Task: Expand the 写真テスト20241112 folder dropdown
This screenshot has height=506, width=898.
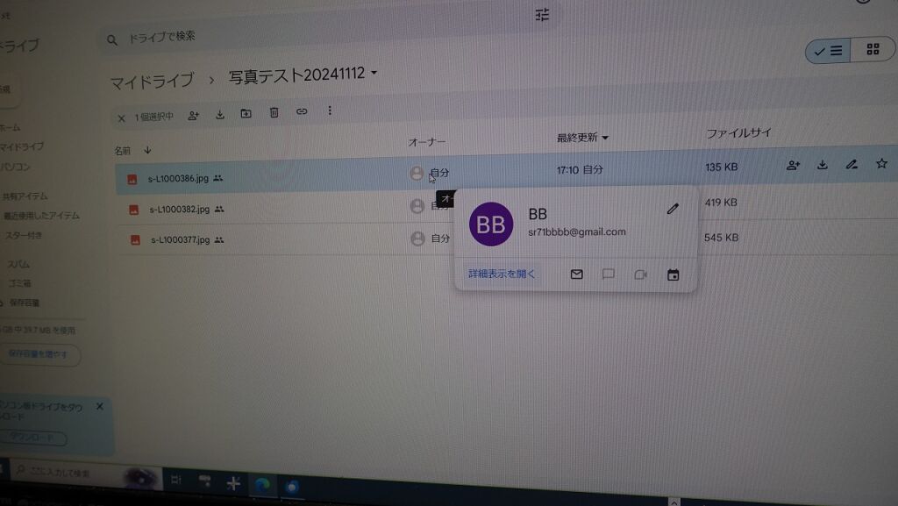Action: coord(374,73)
